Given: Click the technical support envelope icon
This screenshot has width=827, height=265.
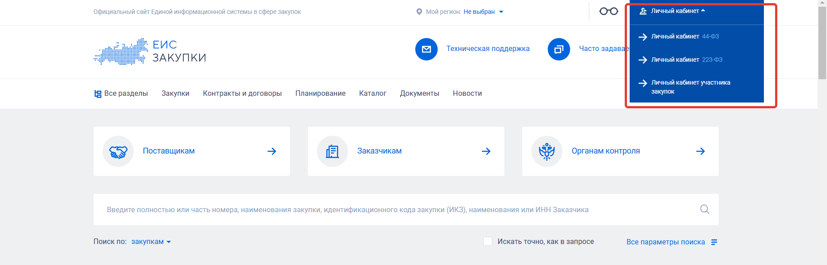Looking at the screenshot, I should pos(426,49).
